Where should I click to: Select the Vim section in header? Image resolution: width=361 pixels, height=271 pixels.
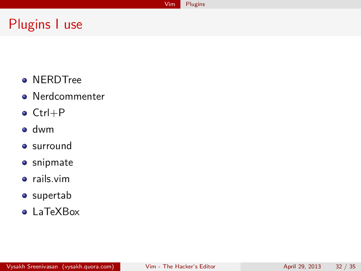coord(170,4)
